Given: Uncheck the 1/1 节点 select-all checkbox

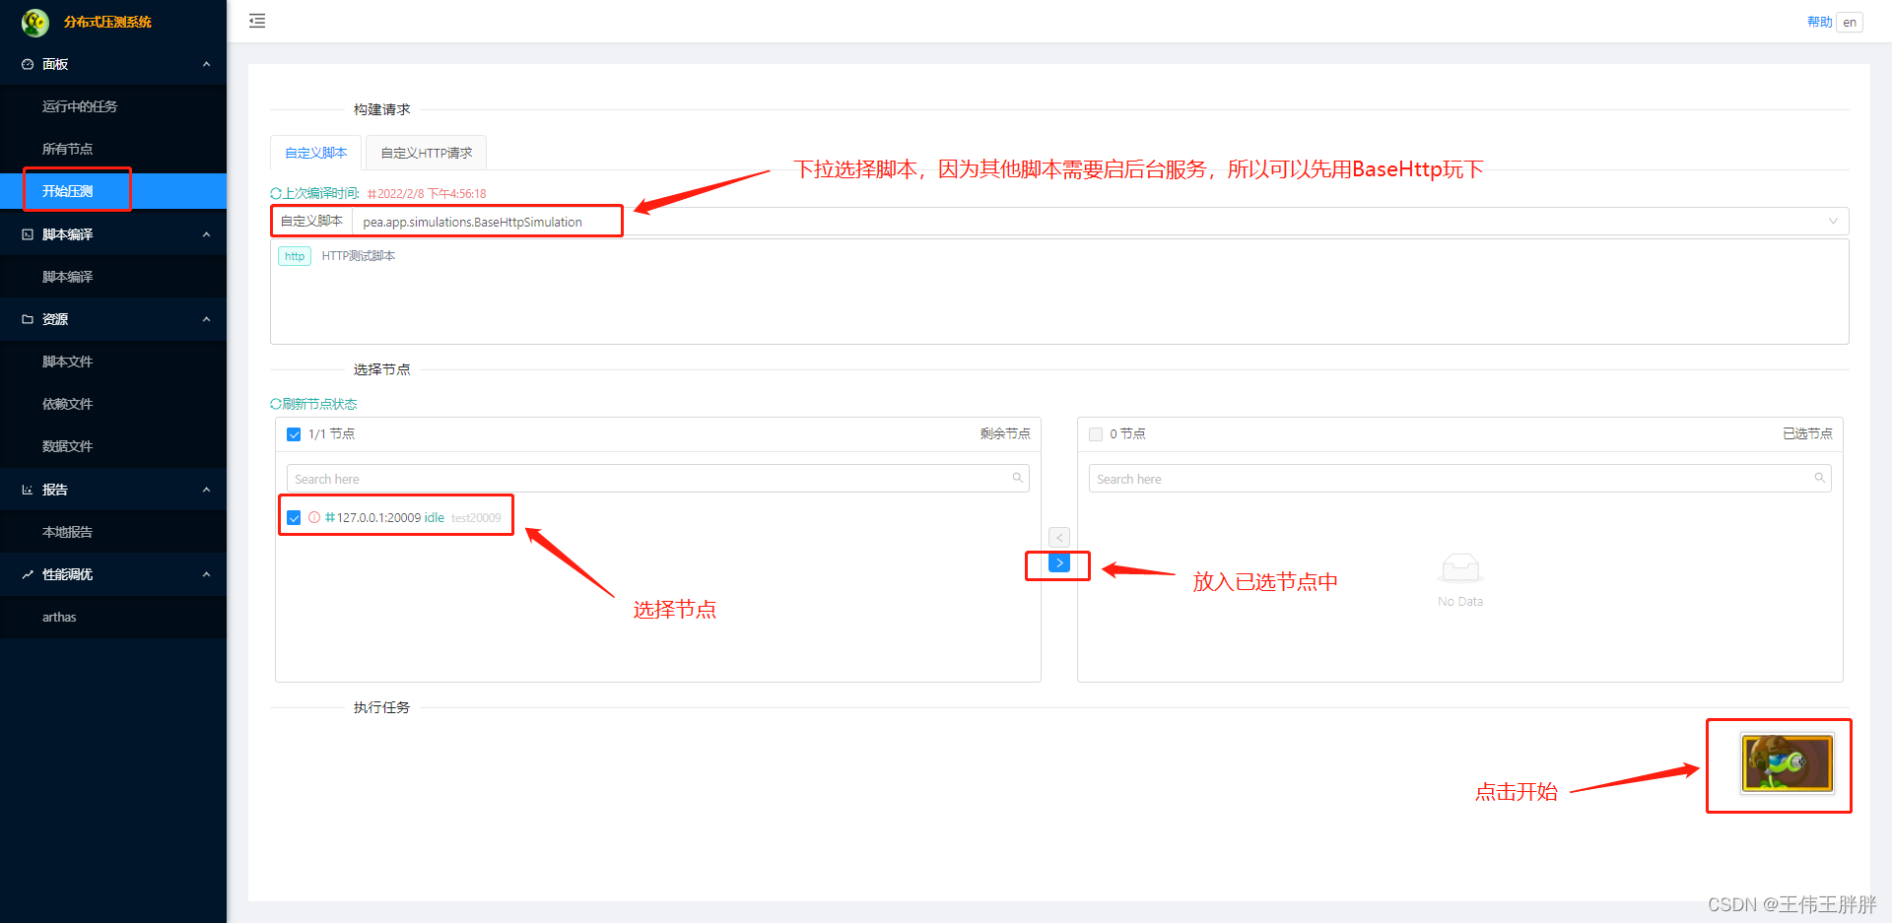Looking at the screenshot, I should pyautogui.click(x=294, y=433).
